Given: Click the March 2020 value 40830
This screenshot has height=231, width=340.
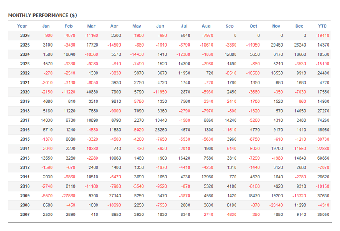Looking at the screenshot, I should 92,92.
